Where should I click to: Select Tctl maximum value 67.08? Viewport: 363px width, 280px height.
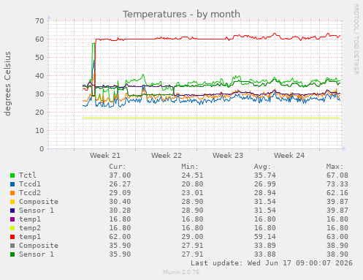337,175
